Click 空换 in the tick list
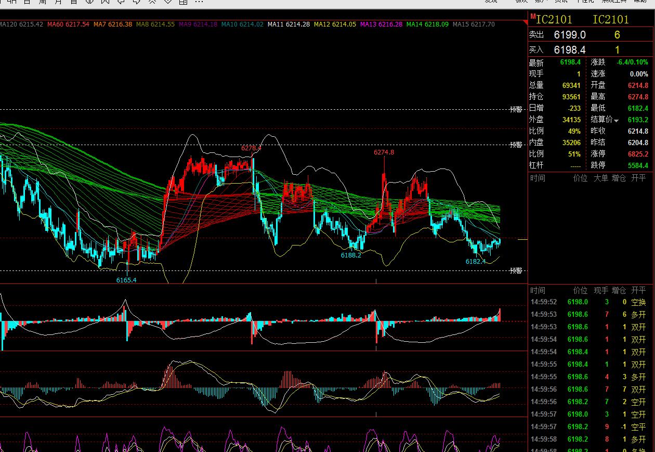The height and width of the screenshot is (452, 655). [638, 302]
